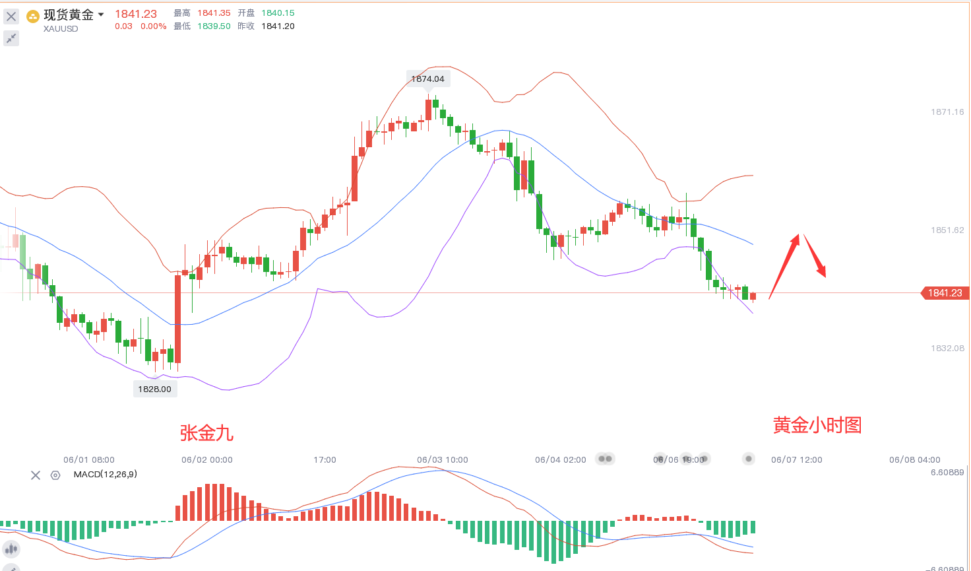Click the candlestick chart type icon
This screenshot has width=971, height=571.
11,549
